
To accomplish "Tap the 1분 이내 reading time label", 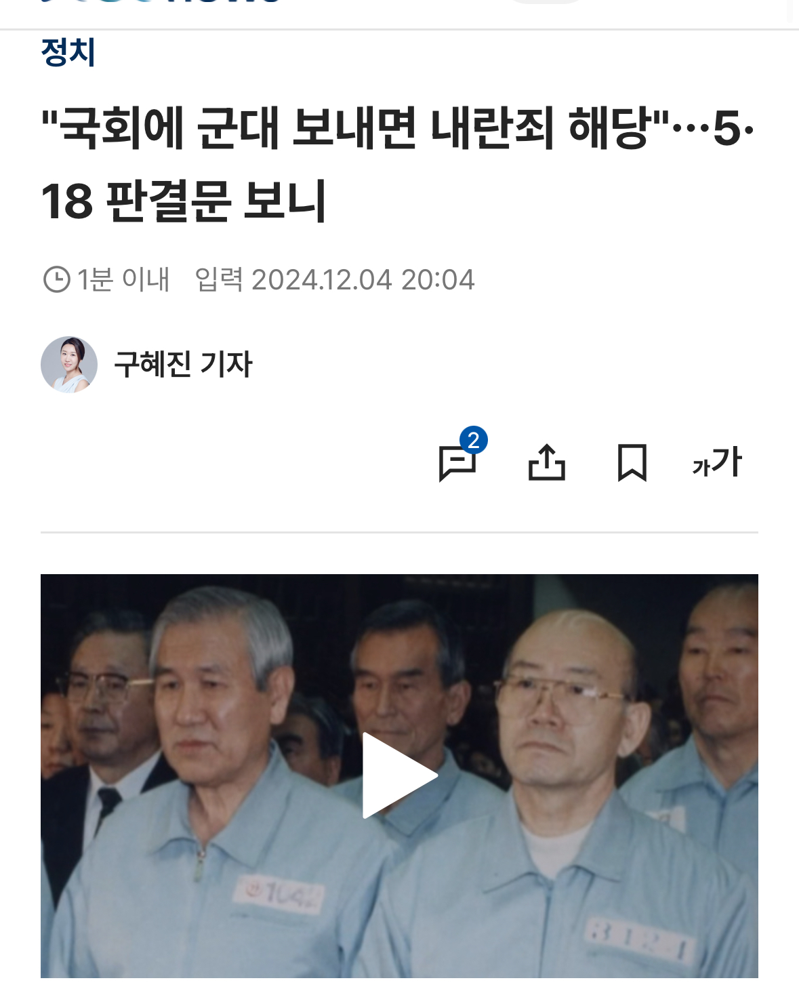I will point(123,279).
